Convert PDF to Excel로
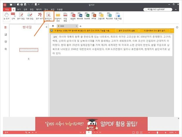Screen dimensions: 182x137 [87, 16]
